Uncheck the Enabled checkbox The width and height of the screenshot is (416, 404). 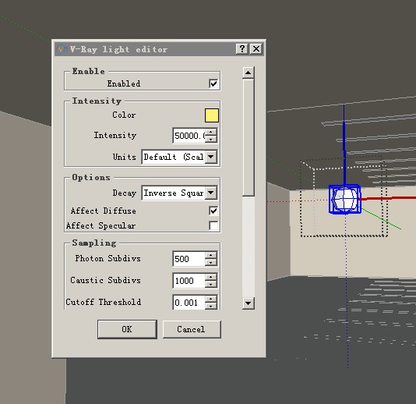[x=213, y=83]
